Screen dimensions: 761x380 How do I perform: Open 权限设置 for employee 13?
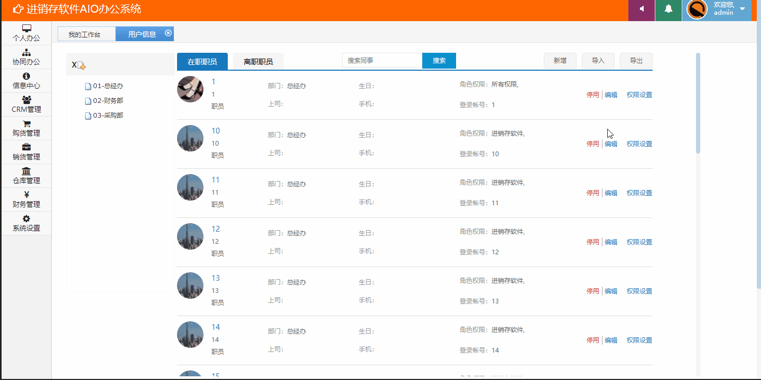(639, 291)
